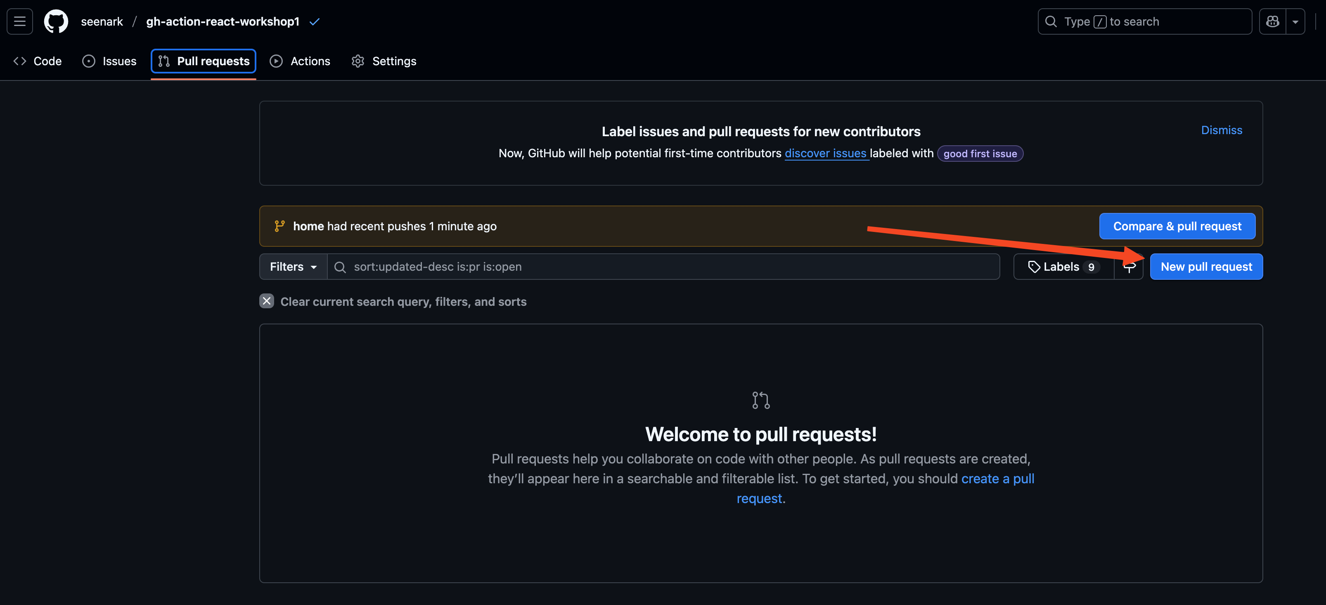Click the branch icon in the home banner
The image size is (1326, 605).
coord(279,227)
